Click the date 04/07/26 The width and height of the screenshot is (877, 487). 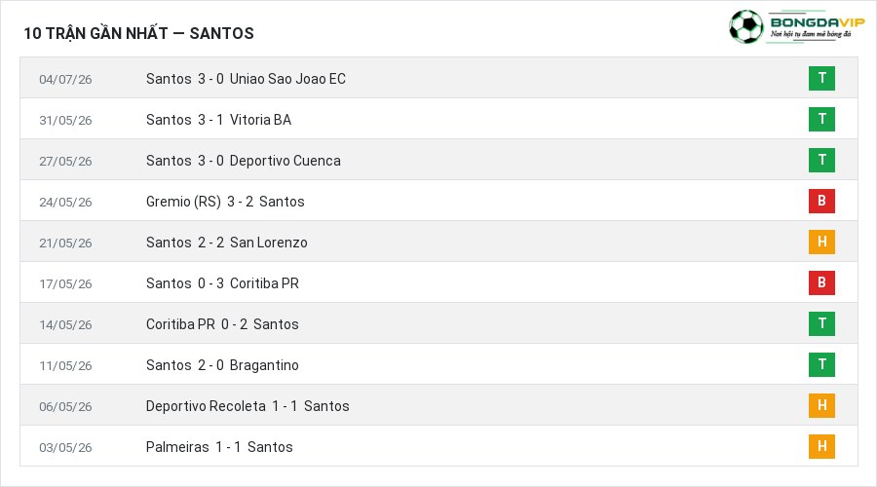[65, 80]
